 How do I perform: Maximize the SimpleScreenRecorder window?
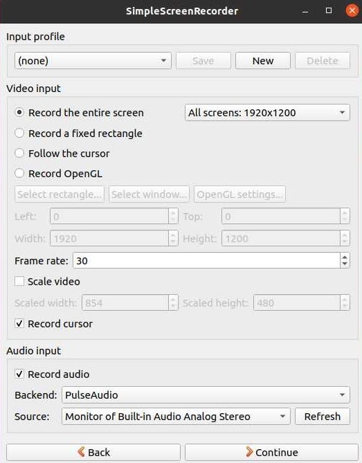(329, 10)
